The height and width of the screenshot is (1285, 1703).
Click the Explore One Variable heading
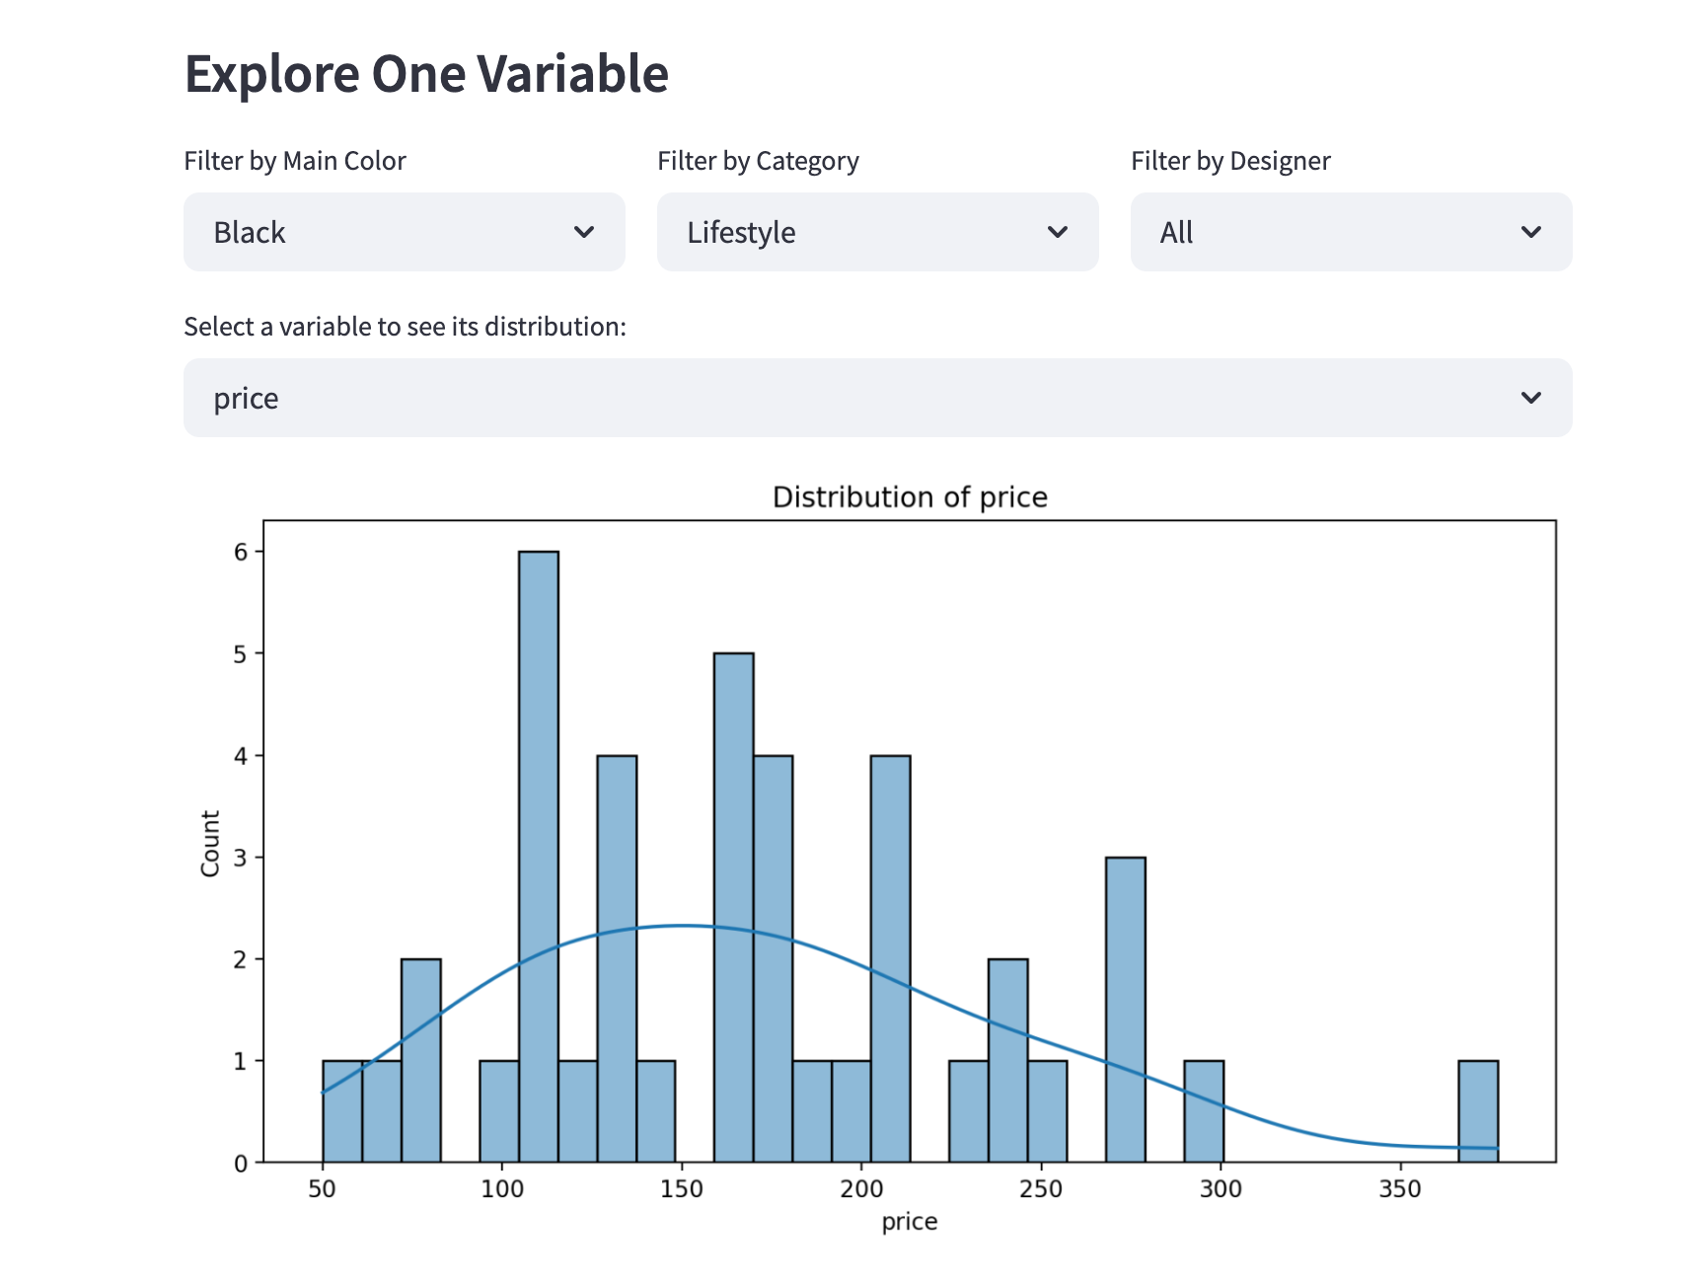(x=426, y=73)
